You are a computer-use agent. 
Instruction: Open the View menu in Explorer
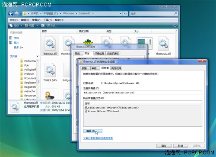[x=36, y=20]
